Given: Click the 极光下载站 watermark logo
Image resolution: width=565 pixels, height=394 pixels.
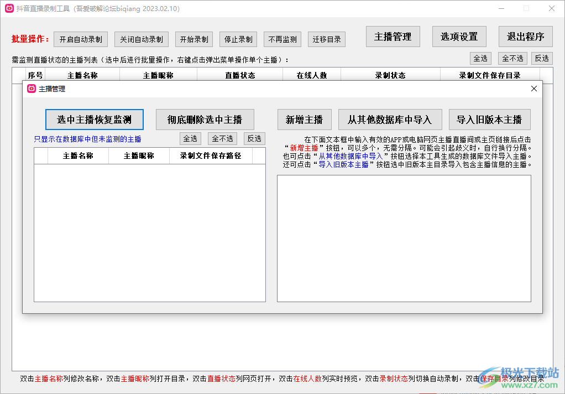Looking at the screenshot, I should tap(489, 377).
